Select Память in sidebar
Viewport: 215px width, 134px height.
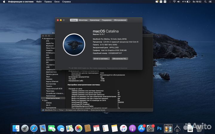point(49,86)
